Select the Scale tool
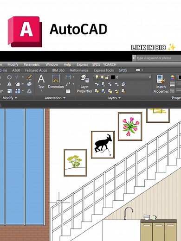 click(9, 91)
